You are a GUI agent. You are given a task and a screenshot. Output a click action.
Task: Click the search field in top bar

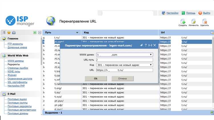[128, 13]
